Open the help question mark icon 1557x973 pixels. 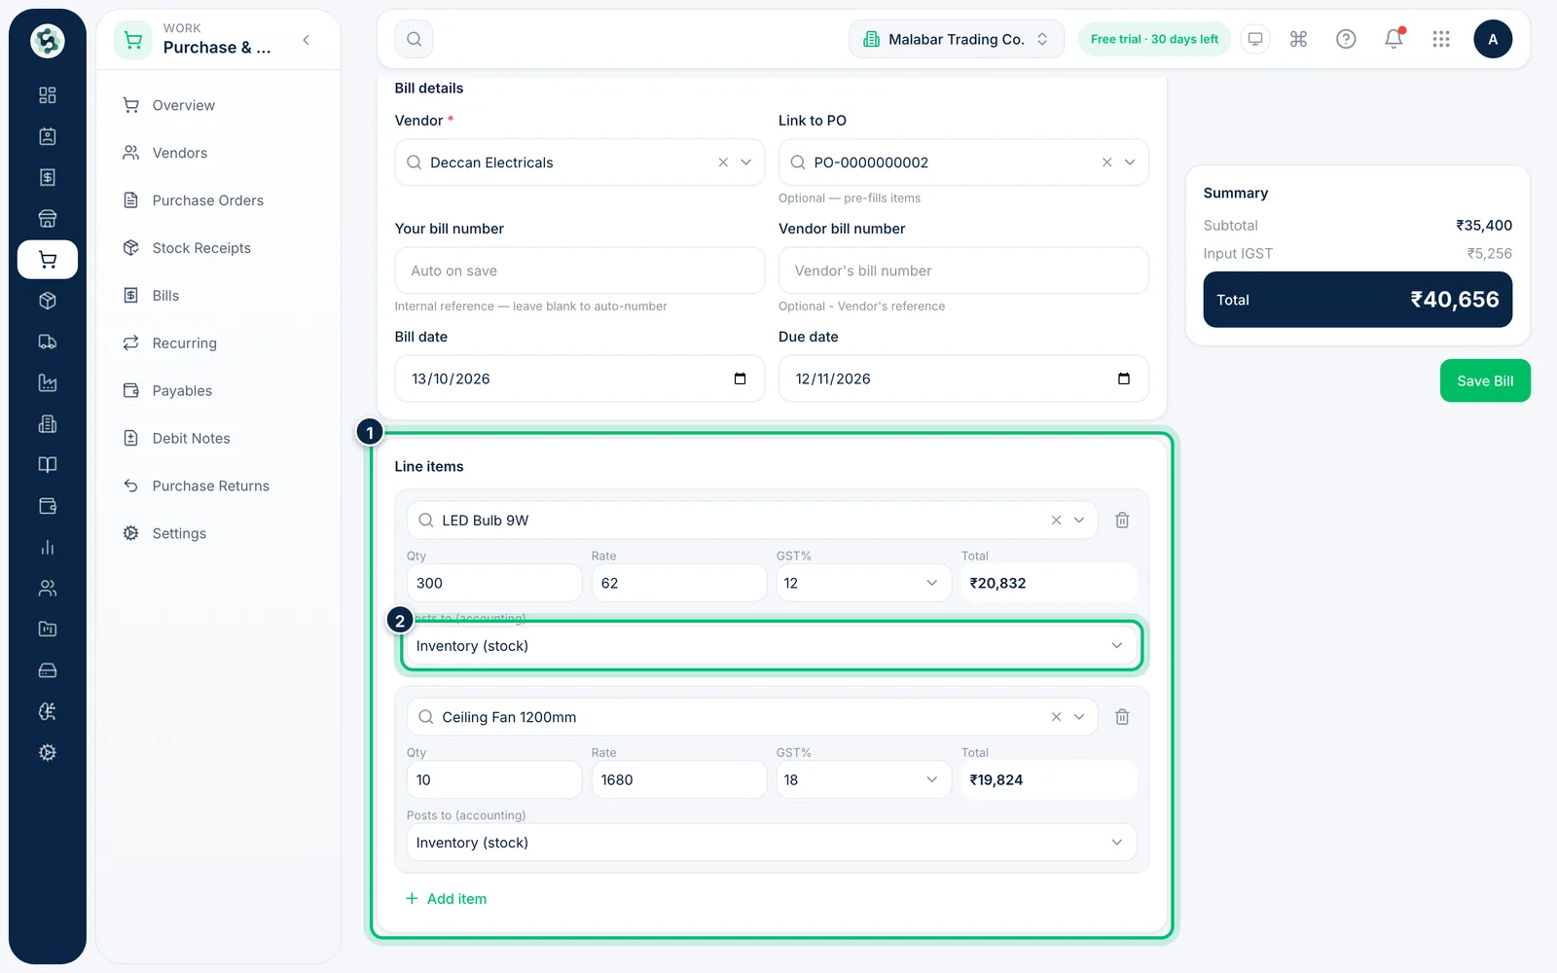click(x=1346, y=39)
